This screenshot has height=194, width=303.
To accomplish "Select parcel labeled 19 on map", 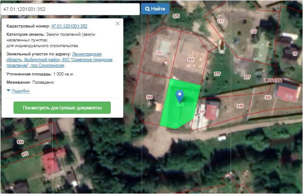I will (x=295, y=54).
